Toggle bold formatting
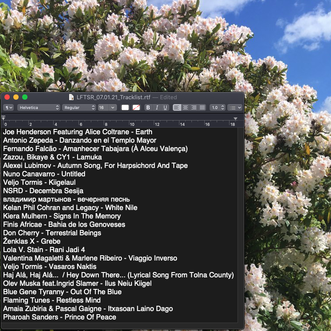This screenshot has width=331, height=331. [148, 108]
